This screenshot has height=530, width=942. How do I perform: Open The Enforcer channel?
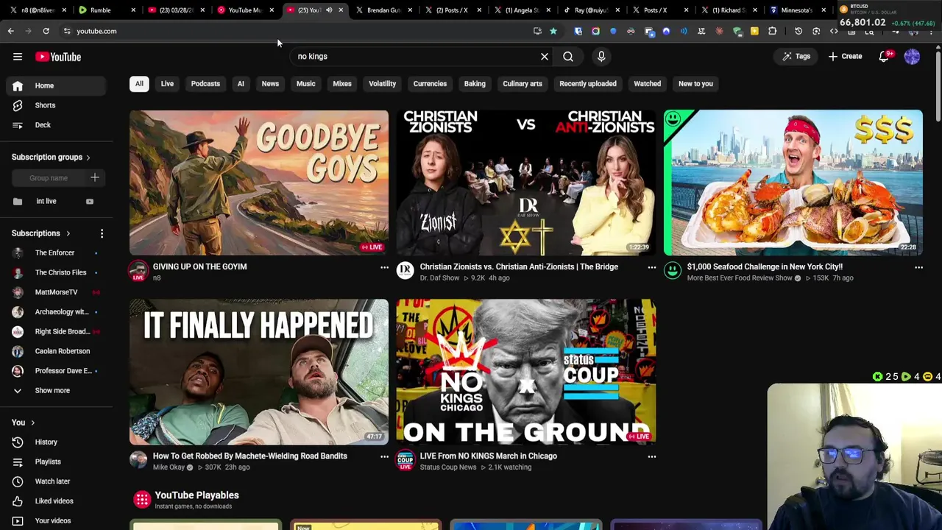point(56,253)
